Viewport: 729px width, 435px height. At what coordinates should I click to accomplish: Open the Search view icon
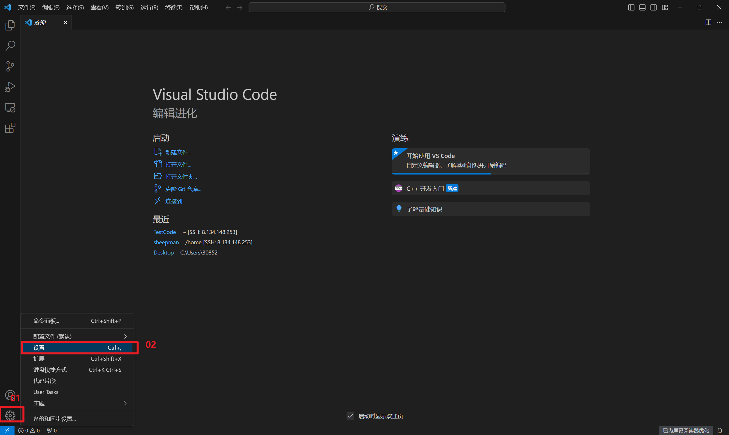point(10,46)
